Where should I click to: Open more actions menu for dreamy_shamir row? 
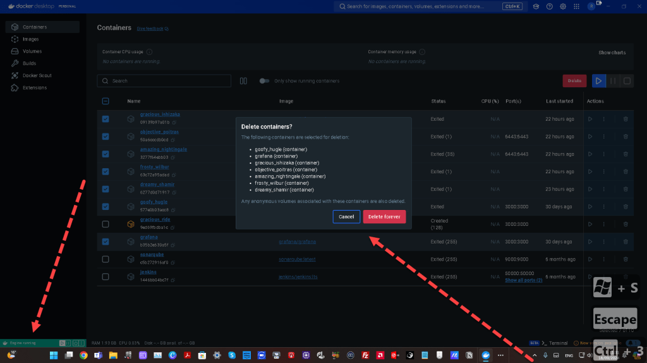click(x=603, y=189)
